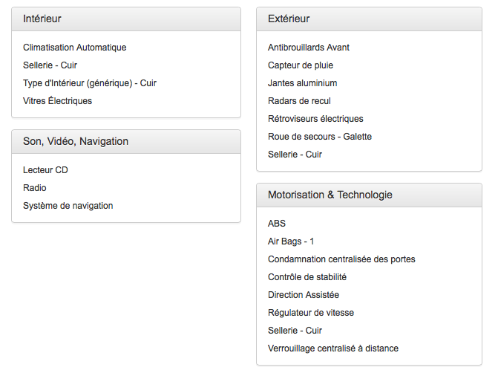Viewport: 498px width, 373px height.
Task: Click the Extérieur panel header
Action: coord(369,19)
